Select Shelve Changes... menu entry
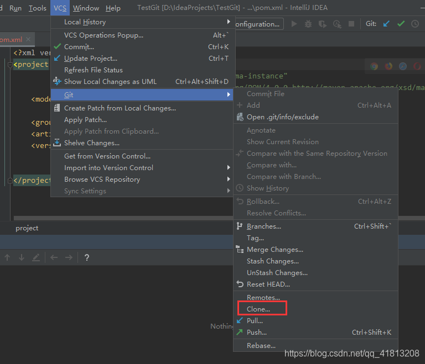Image resolution: width=425 pixels, height=364 pixels. pyautogui.click(x=142, y=143)
